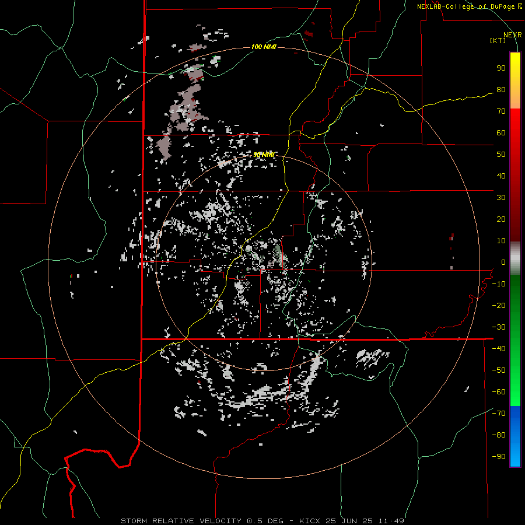Screen dimensions: 525x525
Task: Pick the dark blue -70 knot color segment
Action: pyautogui.click(x=515, y=415)
